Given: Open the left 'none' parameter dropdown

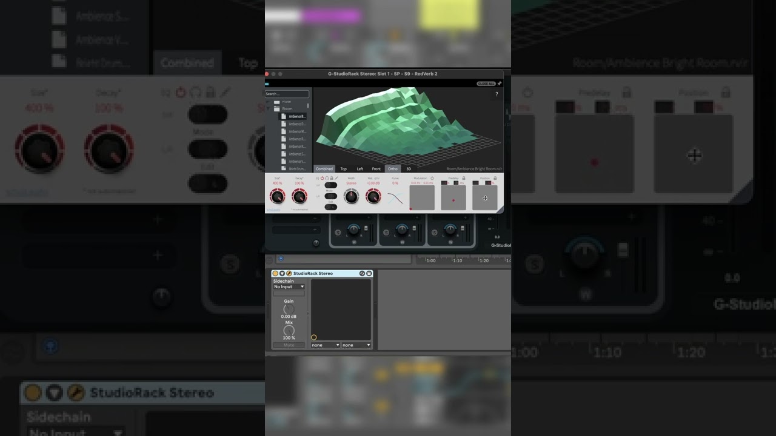Looking at the screenshot, I should coord(326,345).
